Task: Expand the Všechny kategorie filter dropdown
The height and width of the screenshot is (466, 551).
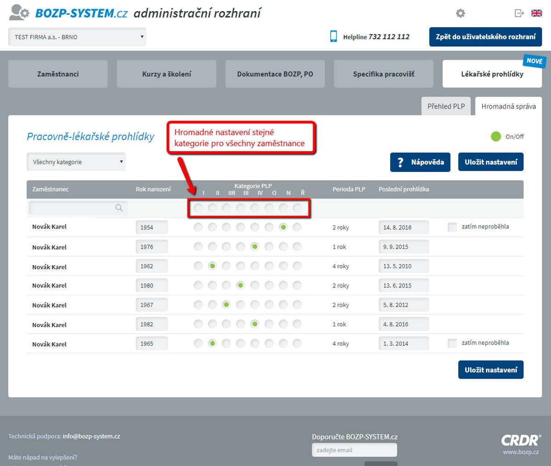Action: click(76, 162)
